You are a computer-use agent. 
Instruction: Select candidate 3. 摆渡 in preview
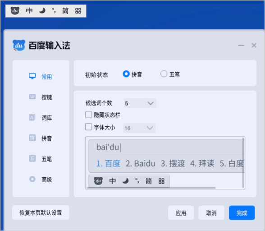click(173, 163)
